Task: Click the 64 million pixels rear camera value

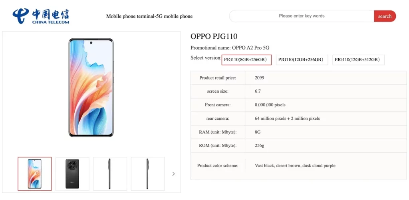Action: coord(287,119)
